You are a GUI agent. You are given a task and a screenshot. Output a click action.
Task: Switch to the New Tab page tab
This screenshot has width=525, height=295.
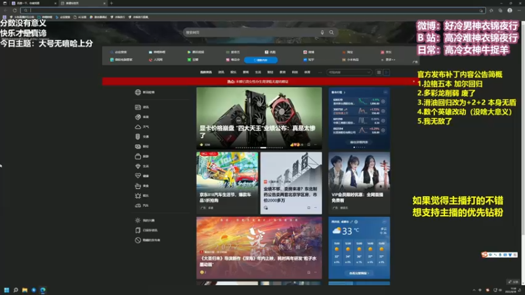click(83, 3)
